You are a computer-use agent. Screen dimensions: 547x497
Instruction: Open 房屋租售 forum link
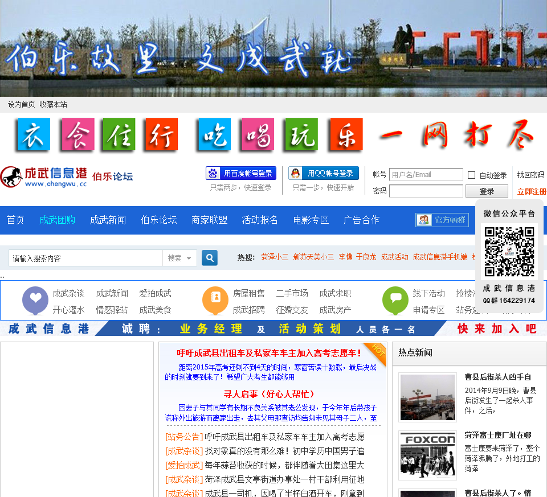249,293
